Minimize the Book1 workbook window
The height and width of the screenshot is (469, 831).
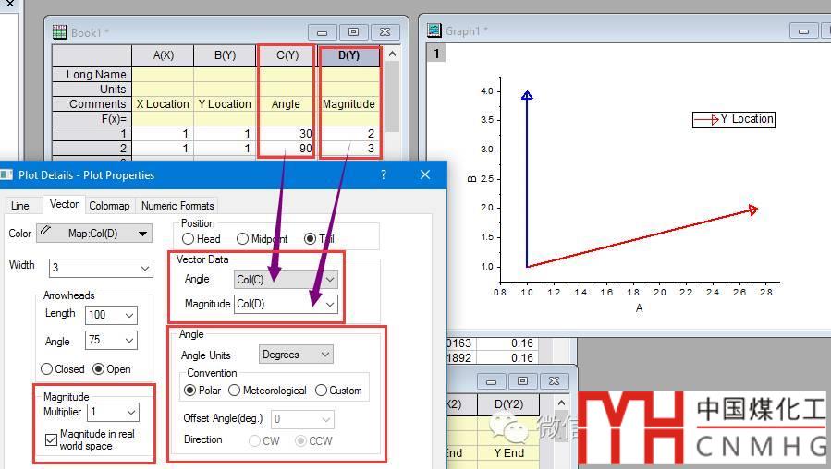pyautogui.click(x=321, y=32)
